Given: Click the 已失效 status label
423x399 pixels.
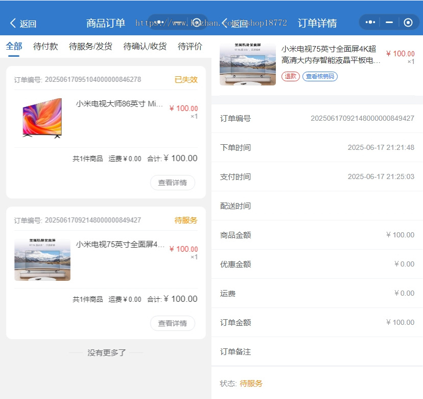Looking at the screenshot, I should coord(186,79).
